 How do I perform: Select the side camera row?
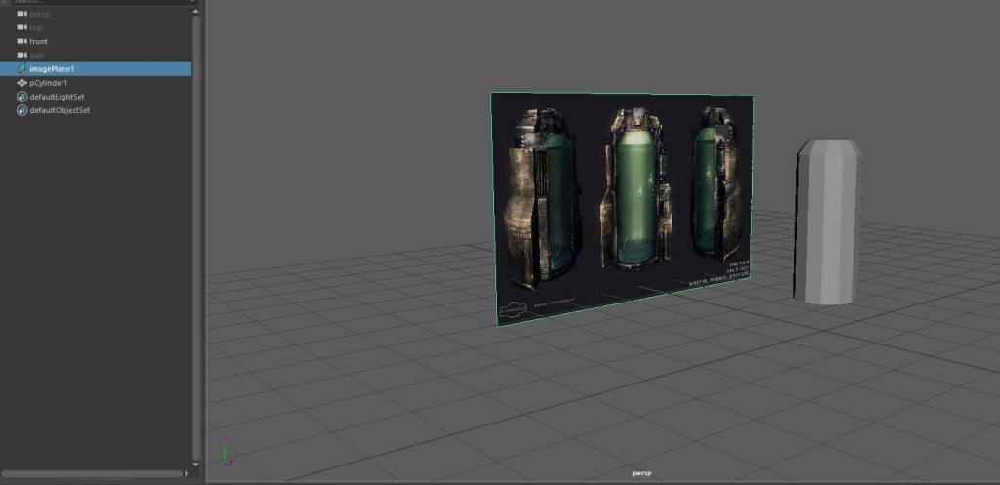96,56
